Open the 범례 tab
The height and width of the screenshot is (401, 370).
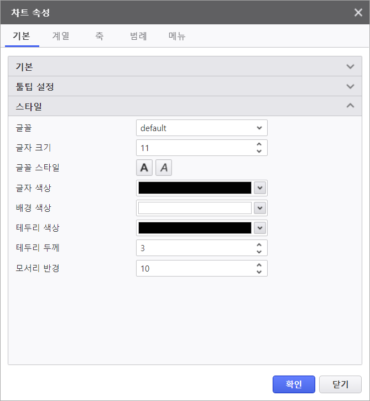[138, 37]
